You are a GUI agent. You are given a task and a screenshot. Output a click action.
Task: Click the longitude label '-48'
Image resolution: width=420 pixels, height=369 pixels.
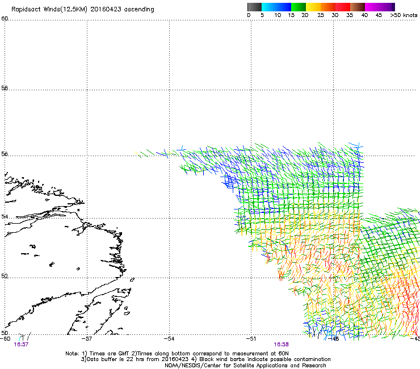pos(334,339)
